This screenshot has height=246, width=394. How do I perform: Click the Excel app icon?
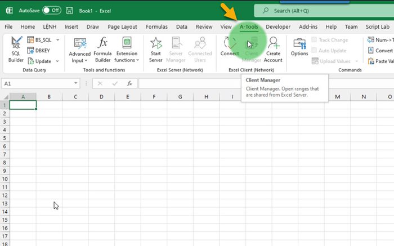click(10, 11)
